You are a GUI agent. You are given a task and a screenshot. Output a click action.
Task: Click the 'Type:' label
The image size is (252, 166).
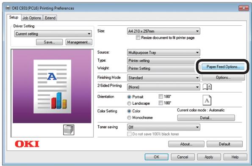(x=102, y=60)
